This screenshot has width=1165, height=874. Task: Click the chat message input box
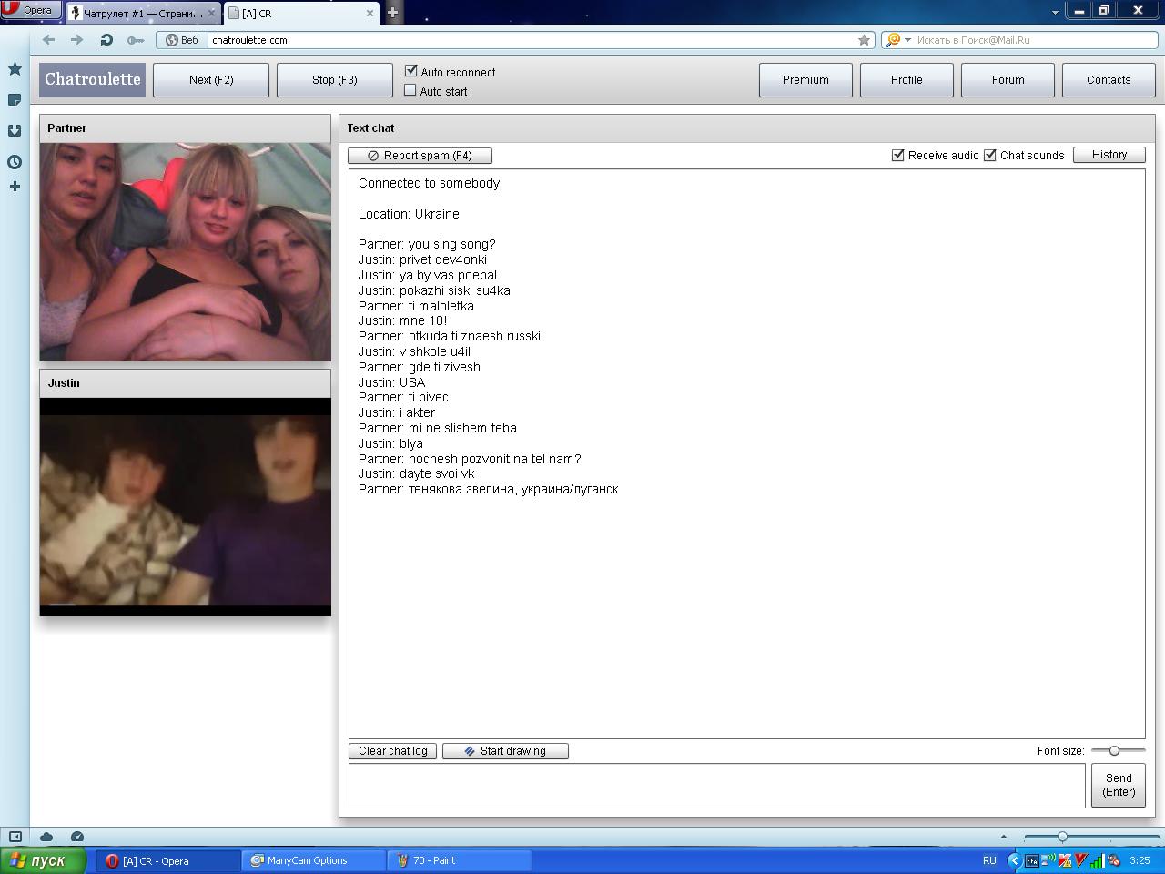717,785
